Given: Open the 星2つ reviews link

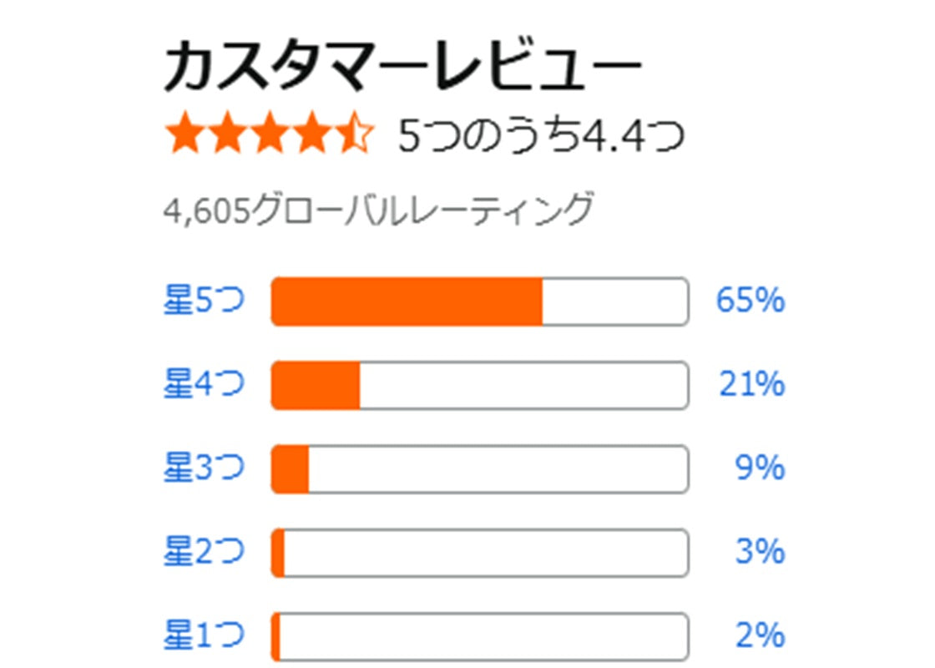Looking at the screenshot, I should 204,552.
